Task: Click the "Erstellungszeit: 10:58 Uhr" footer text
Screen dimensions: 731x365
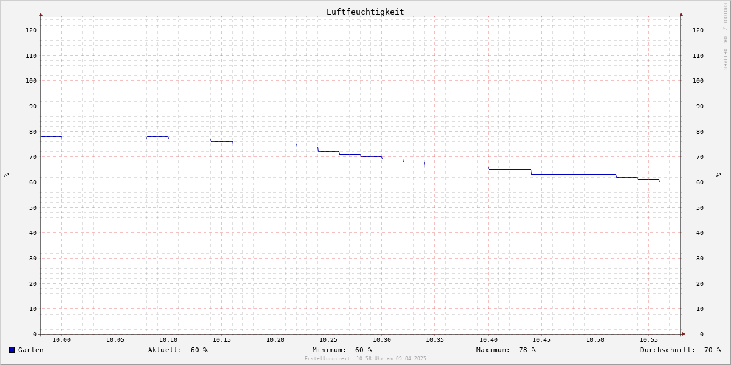Action: pyautogui.click(x=365, y=358)
